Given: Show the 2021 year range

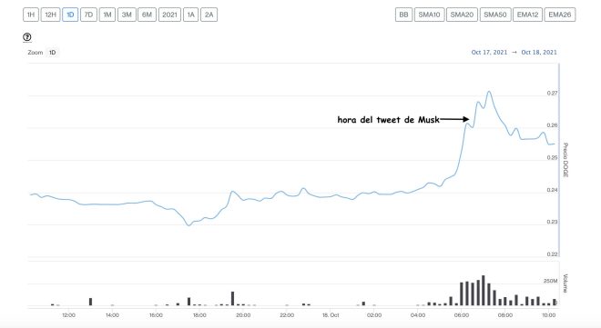Looking at the screenshot, I should (x=169, y=15).
